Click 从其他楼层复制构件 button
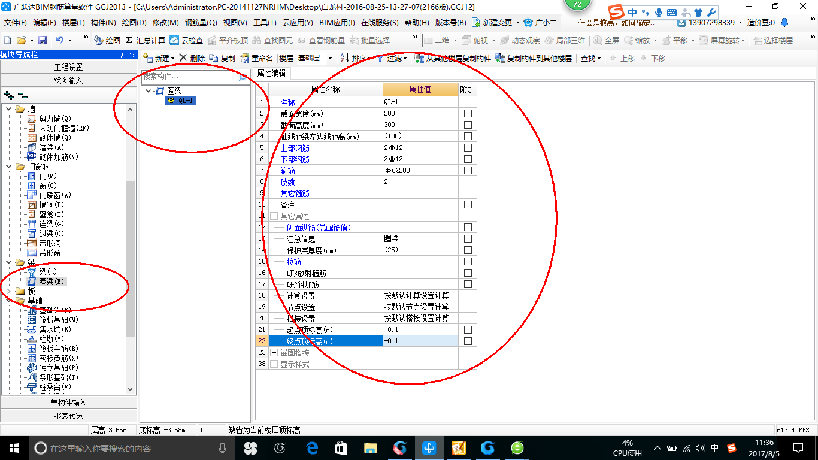The height and width of the screenshot is (460, 818). click(453, 58)
